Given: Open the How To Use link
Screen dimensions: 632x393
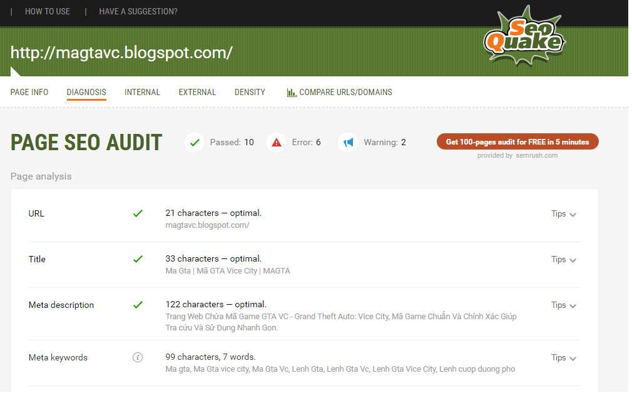Looking at the screenshot, I should (48, 11).
